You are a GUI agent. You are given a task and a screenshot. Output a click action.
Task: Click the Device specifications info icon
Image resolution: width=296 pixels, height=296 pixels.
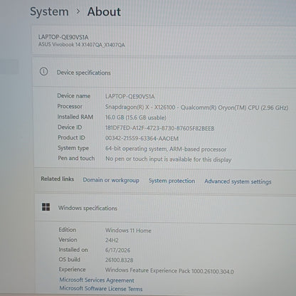[43, 71]
